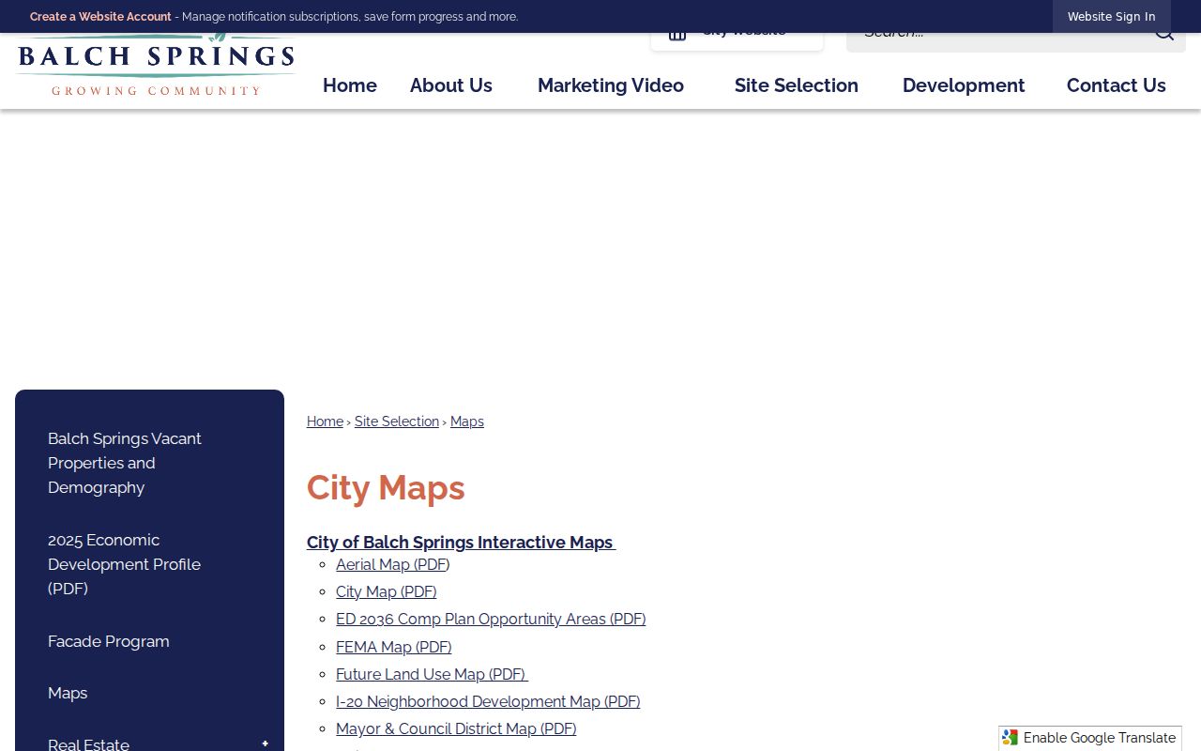Screen dimensions: 1201x751
Task: Select Balch Springs Vacant Properties and Demography in sidebar
Action: pos(125,463)
